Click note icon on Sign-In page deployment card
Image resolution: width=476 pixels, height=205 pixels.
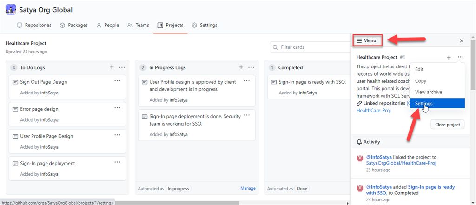(15, 163)
